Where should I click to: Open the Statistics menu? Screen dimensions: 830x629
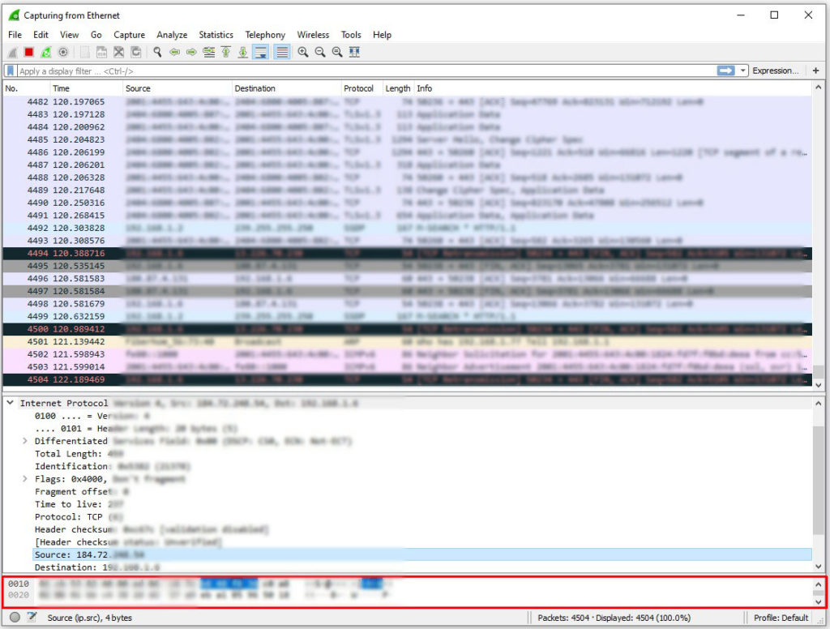click(x=216, y=35)
